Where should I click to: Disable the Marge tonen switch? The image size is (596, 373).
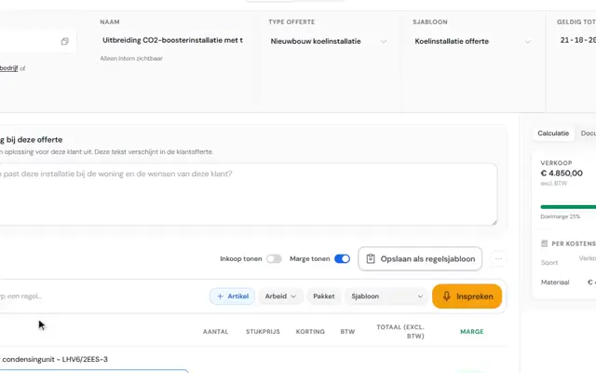(342, 259)
